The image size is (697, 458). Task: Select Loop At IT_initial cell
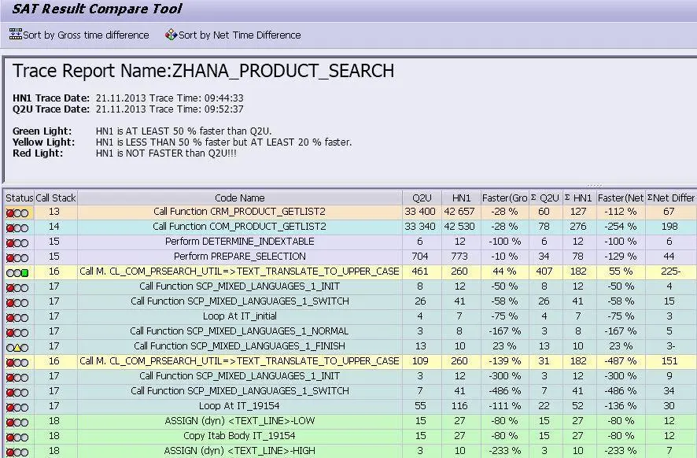point(240,316)
